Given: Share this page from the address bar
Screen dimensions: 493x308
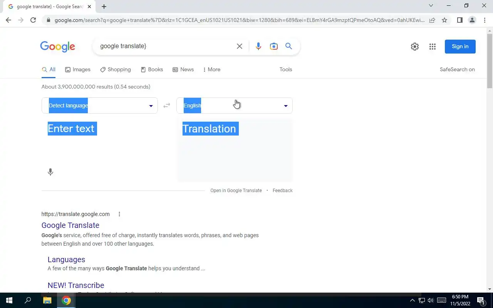Looking at the screenshot, I should click(432, 20).
